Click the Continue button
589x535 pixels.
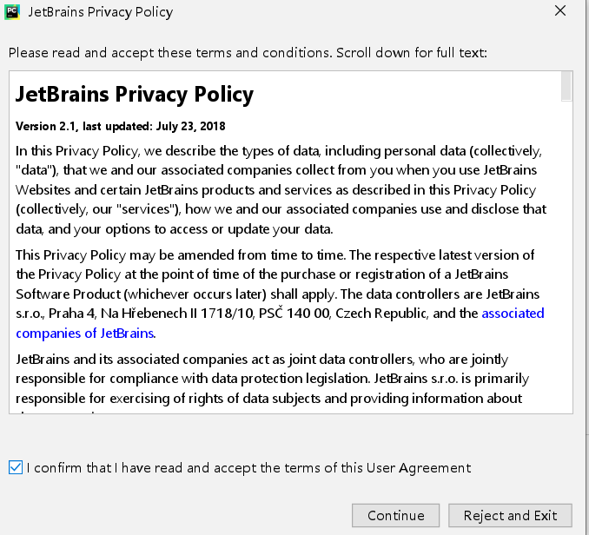point(395,515)
